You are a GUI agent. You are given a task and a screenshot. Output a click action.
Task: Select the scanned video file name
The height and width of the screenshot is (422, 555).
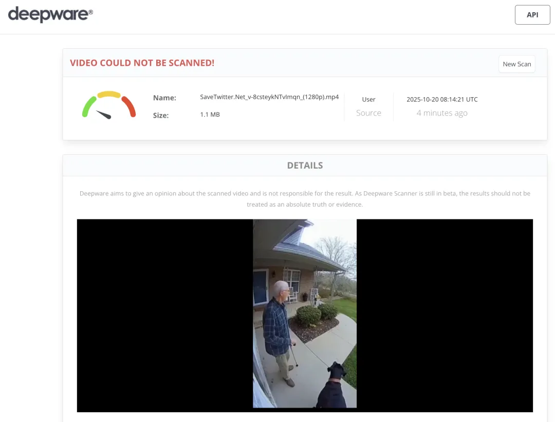tap(269, 97)
